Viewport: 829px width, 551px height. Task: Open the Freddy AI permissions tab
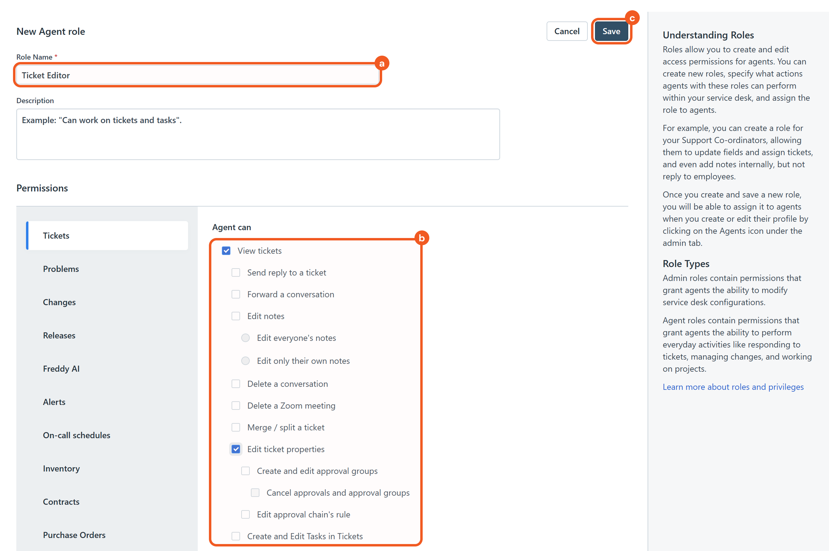(x=61, y=369)
